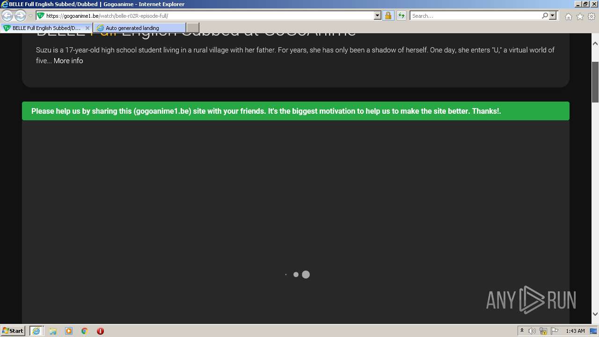This screenshot has height=337, width=599.
Task: Click Internet Explorer taskbar icon
Action: point(37,331)
